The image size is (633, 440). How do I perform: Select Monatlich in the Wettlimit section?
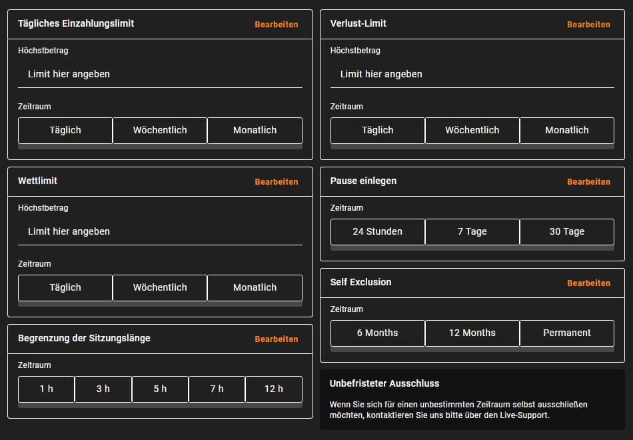[x=255, y=287]
